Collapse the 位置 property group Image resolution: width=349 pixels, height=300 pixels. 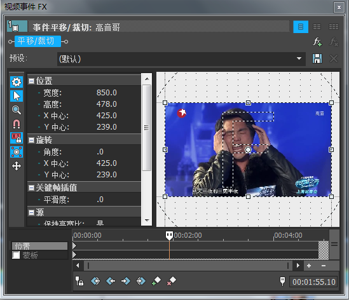(x=32, y=81)
